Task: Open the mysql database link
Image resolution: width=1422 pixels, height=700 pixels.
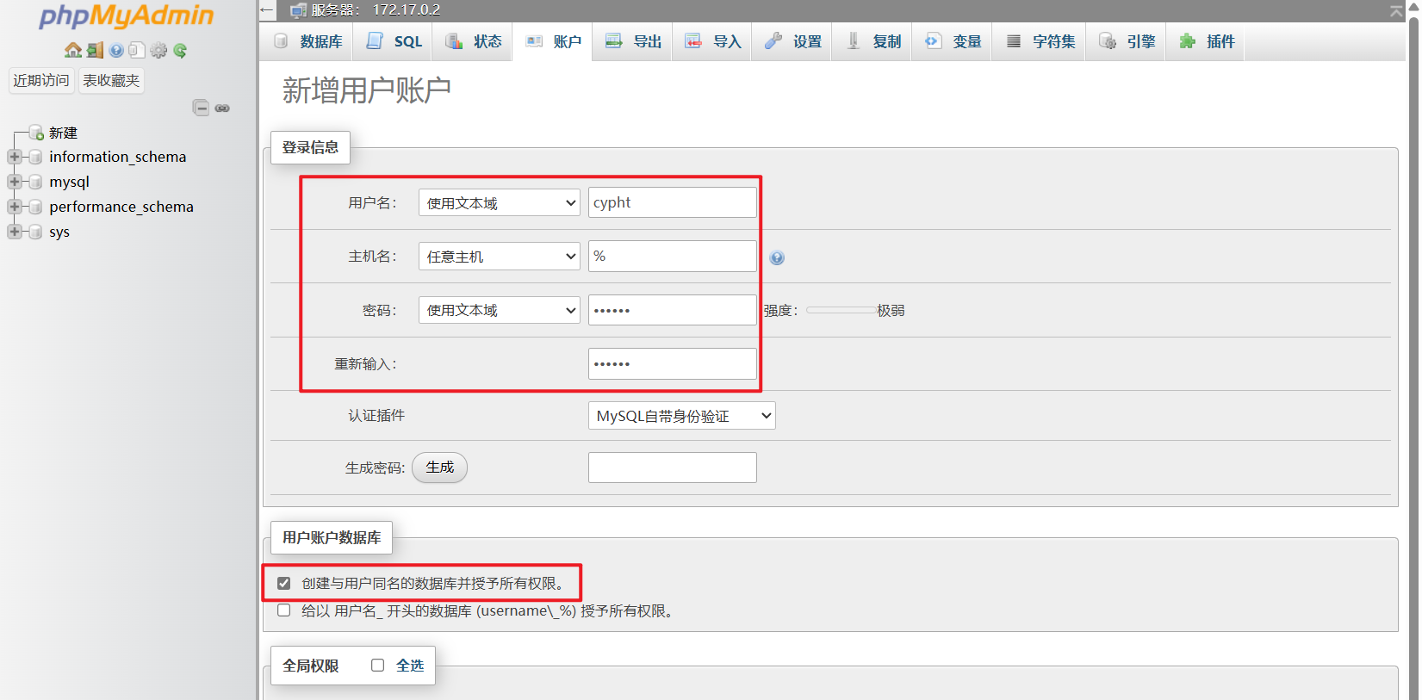Action: (x=70, y=182)
